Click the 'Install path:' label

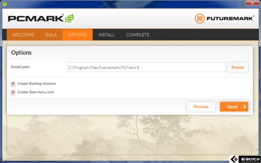pos(21,67)
